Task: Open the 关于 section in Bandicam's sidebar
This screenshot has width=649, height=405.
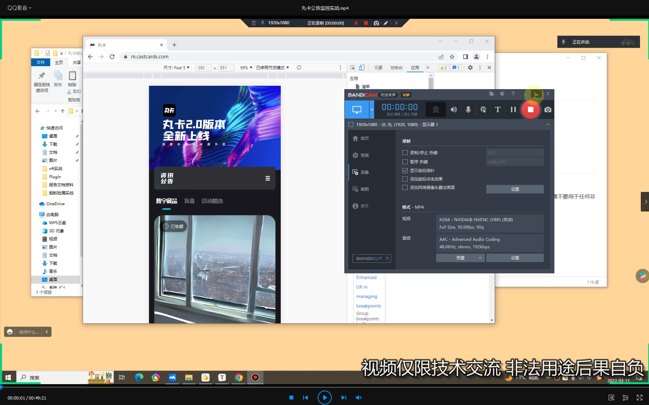Action: pyautogui.click(x=361, y=206)
